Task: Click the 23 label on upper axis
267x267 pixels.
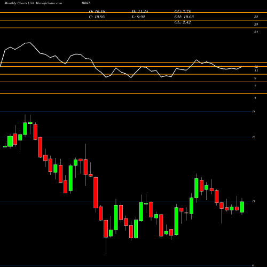Action: point(256,24)
